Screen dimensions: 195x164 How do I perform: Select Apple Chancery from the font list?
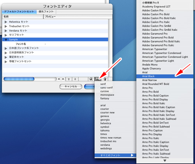coord(165,69)
